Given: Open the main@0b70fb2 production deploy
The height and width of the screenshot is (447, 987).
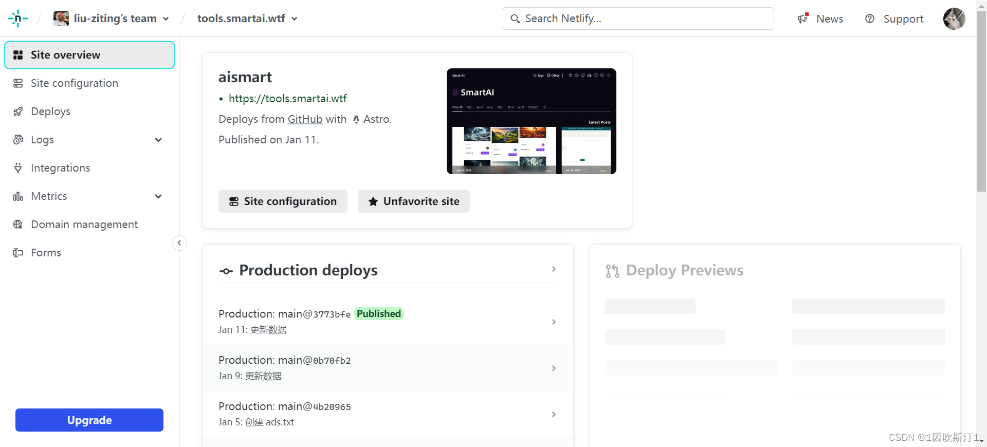Looking at the screenshot, I should [x=388, y=368].
